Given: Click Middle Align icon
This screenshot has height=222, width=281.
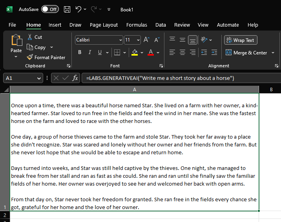Looking at the screenshot, I should click(182, 40).
